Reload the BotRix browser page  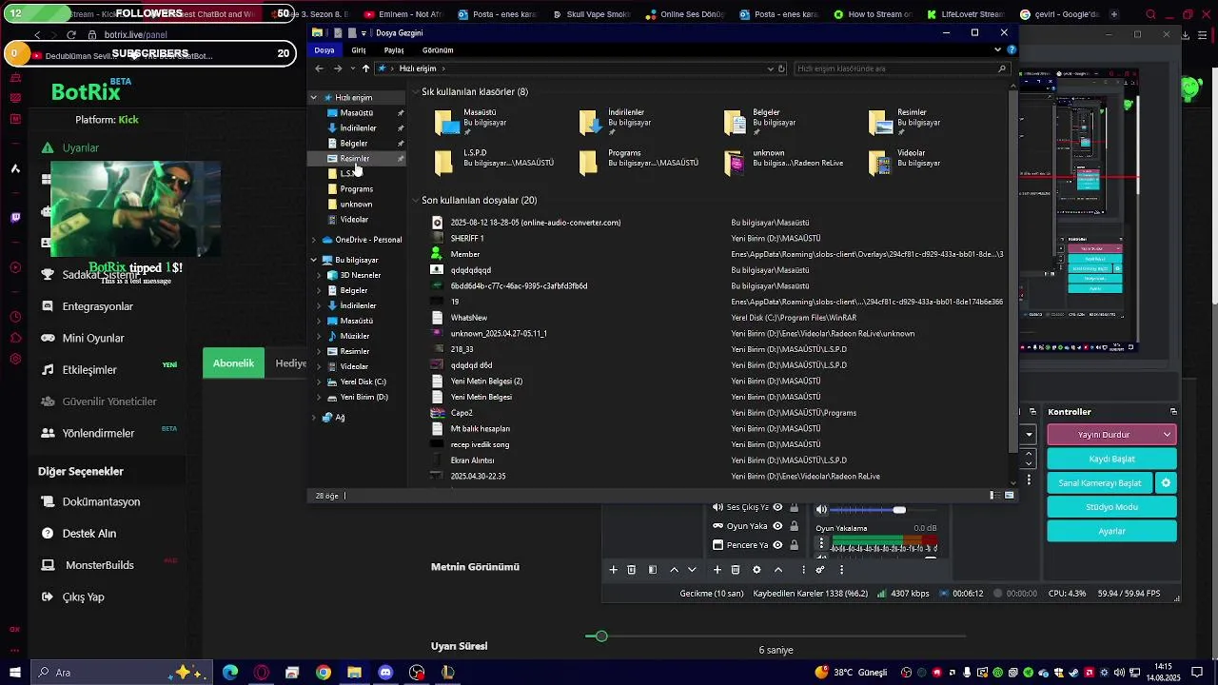pyautogui.click(x=71, y=35)
